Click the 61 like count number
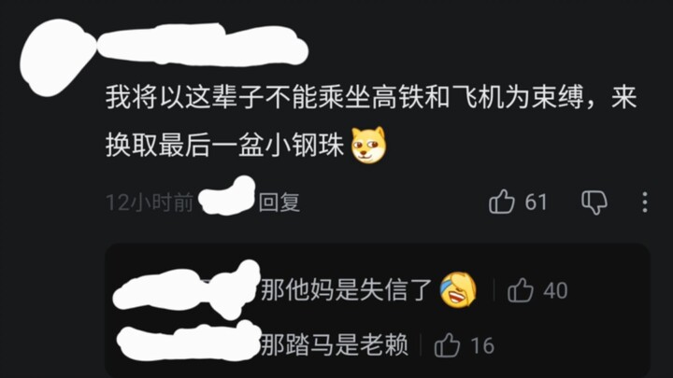 coord(537,202)
